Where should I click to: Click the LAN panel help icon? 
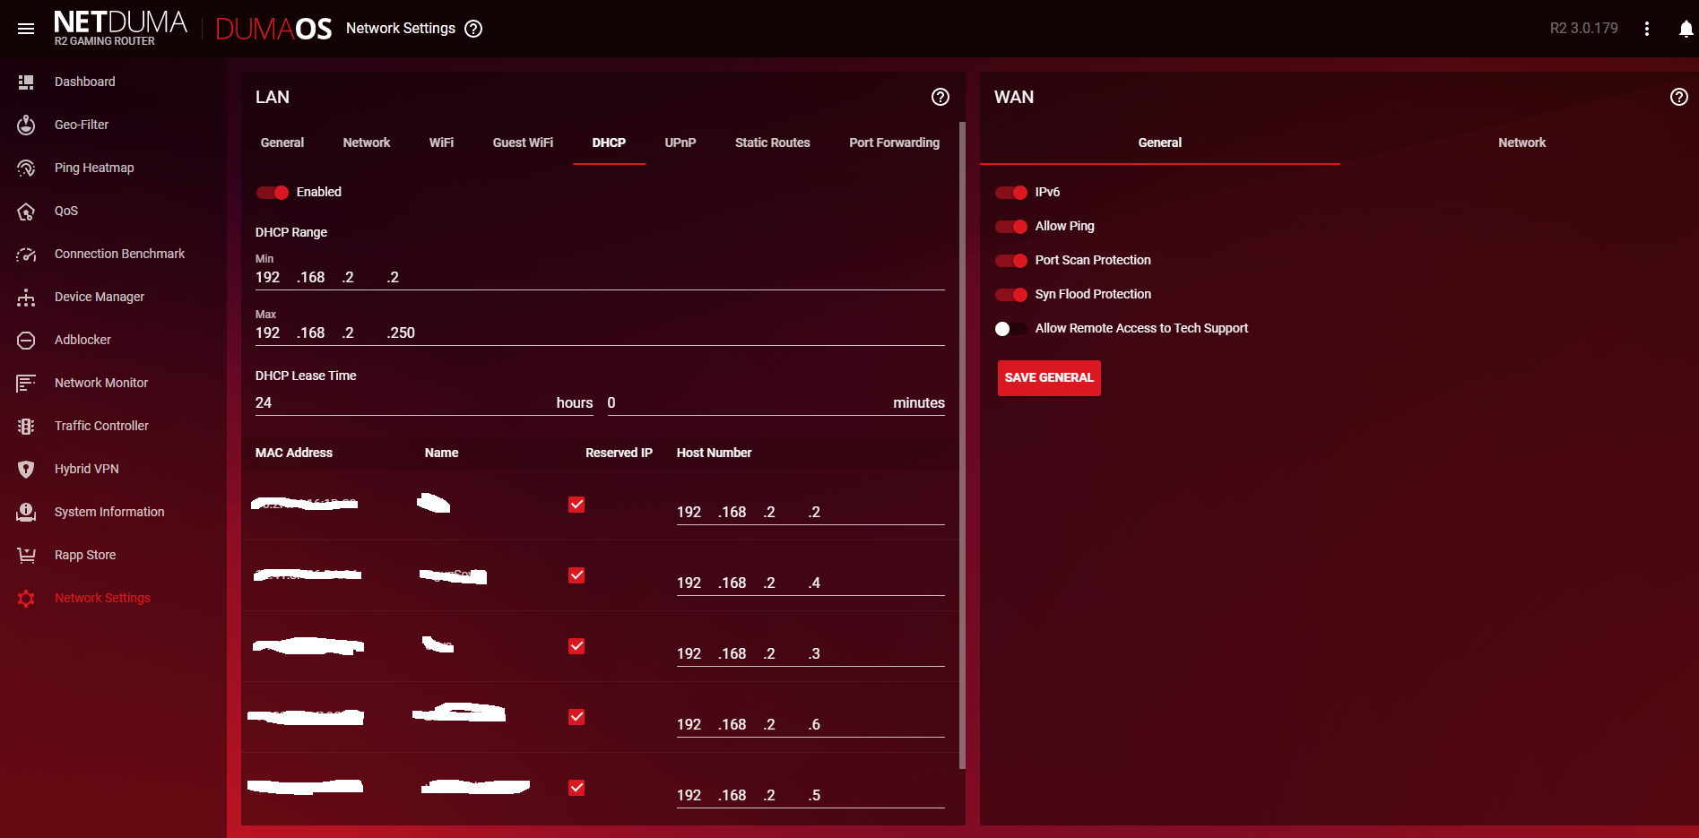point(940,97)
